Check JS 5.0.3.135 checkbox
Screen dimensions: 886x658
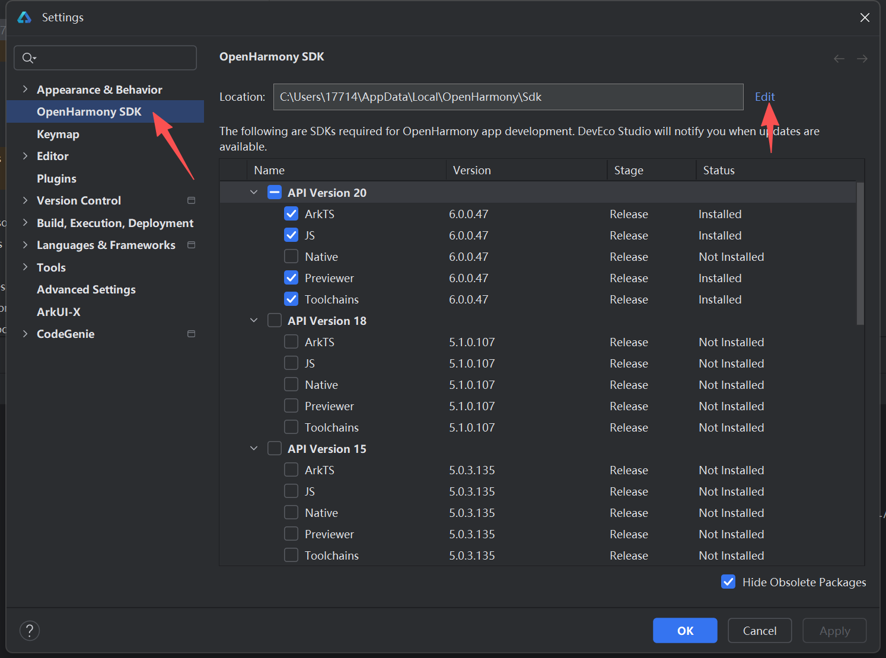[x=291, y=491]
